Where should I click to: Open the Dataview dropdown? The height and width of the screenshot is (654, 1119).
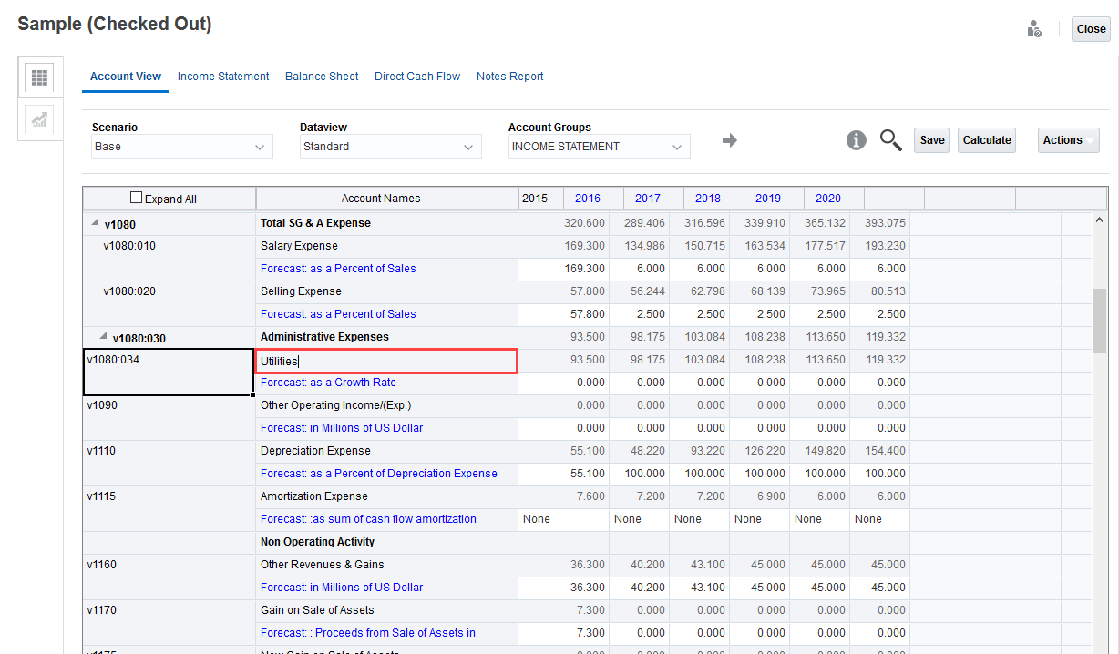pyautogui.click(x=391, y=147)
